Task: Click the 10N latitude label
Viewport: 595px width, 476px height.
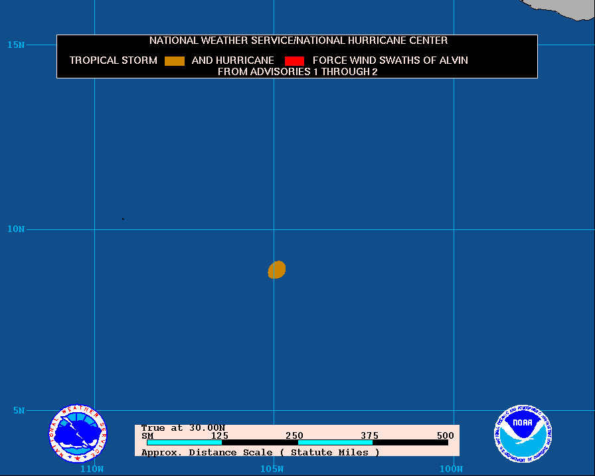Action: (16, 229)
